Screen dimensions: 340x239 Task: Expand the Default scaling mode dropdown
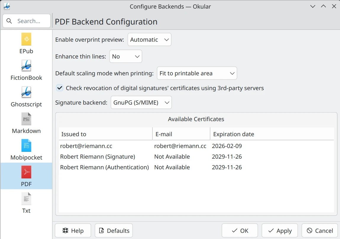pos(197,73)
